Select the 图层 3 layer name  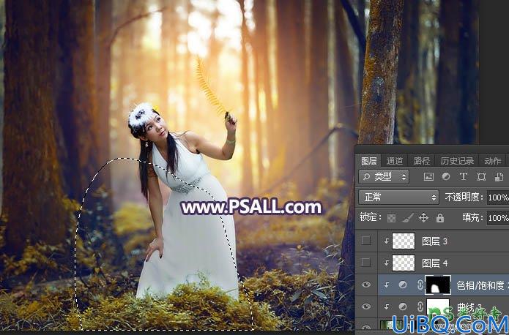pos(434,241)
